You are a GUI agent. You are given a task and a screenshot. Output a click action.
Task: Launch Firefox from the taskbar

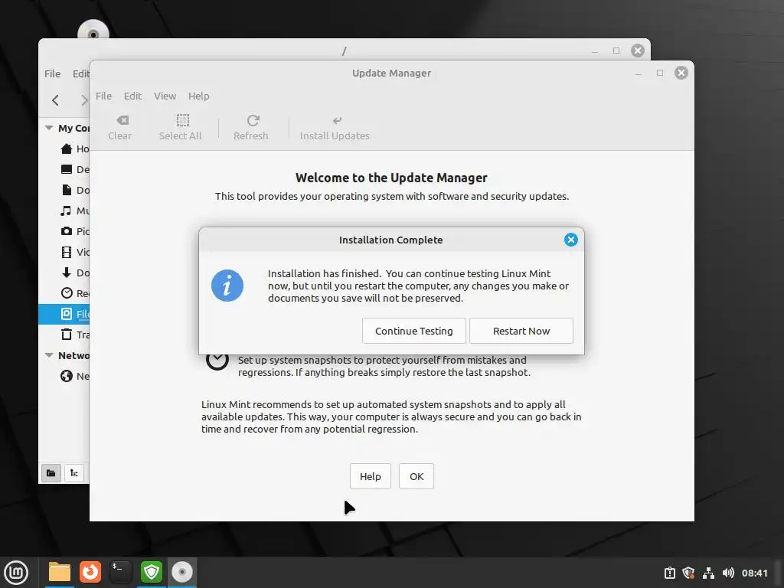point(90,573)
